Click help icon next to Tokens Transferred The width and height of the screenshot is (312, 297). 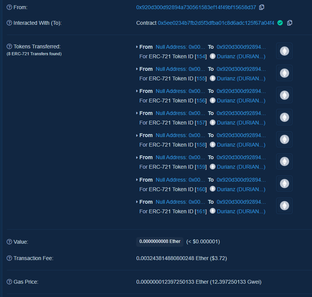(10, 46)
